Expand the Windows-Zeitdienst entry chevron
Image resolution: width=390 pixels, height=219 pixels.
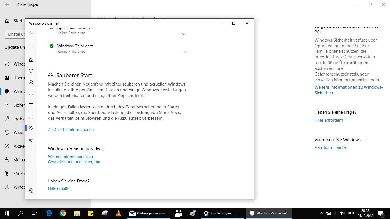pos(184,52)
